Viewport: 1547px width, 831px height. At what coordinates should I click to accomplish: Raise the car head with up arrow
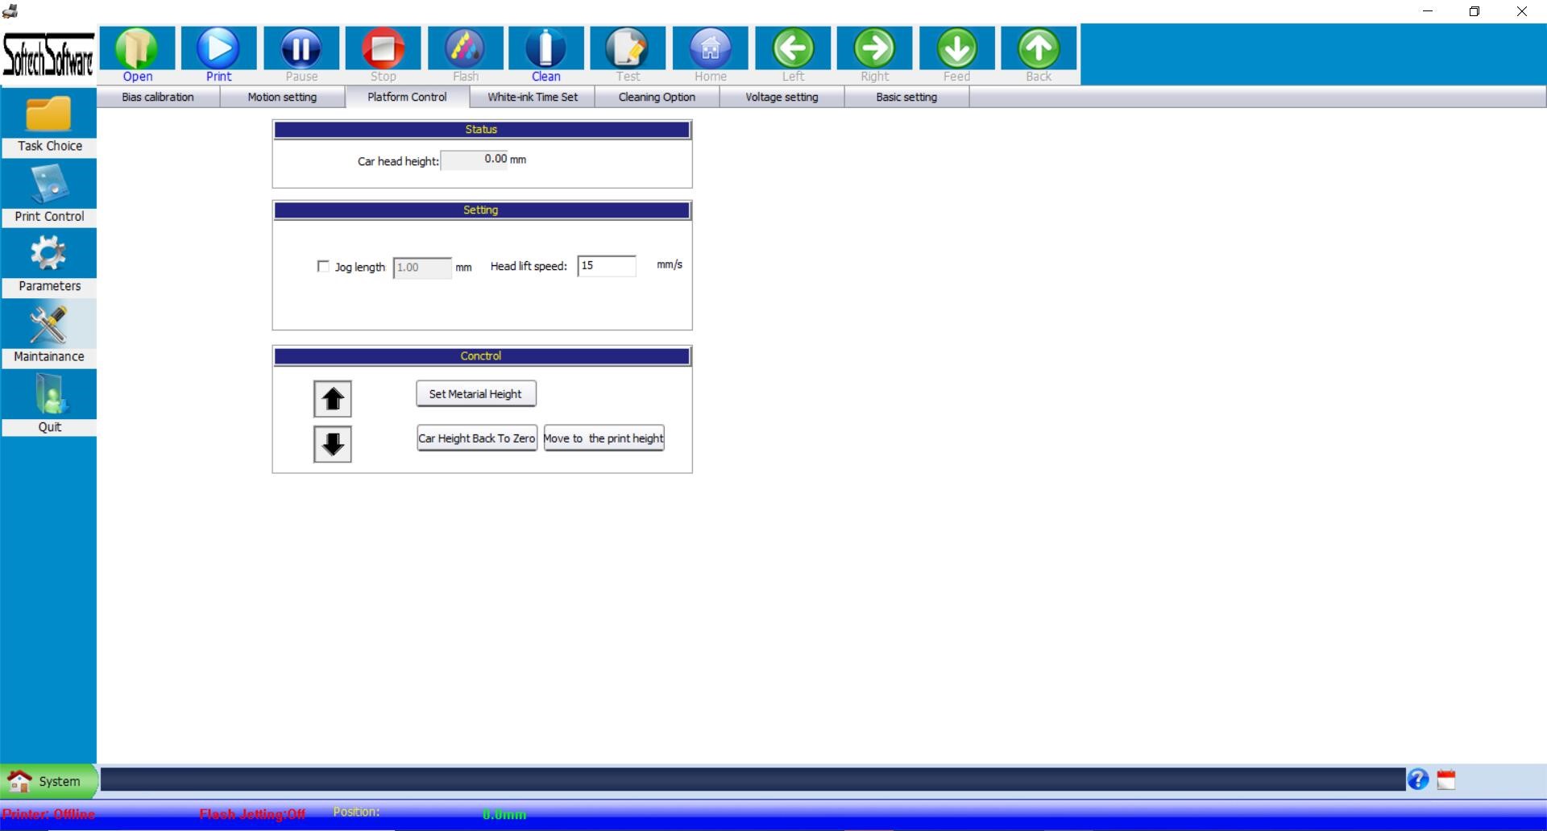[x=333, y=399]
